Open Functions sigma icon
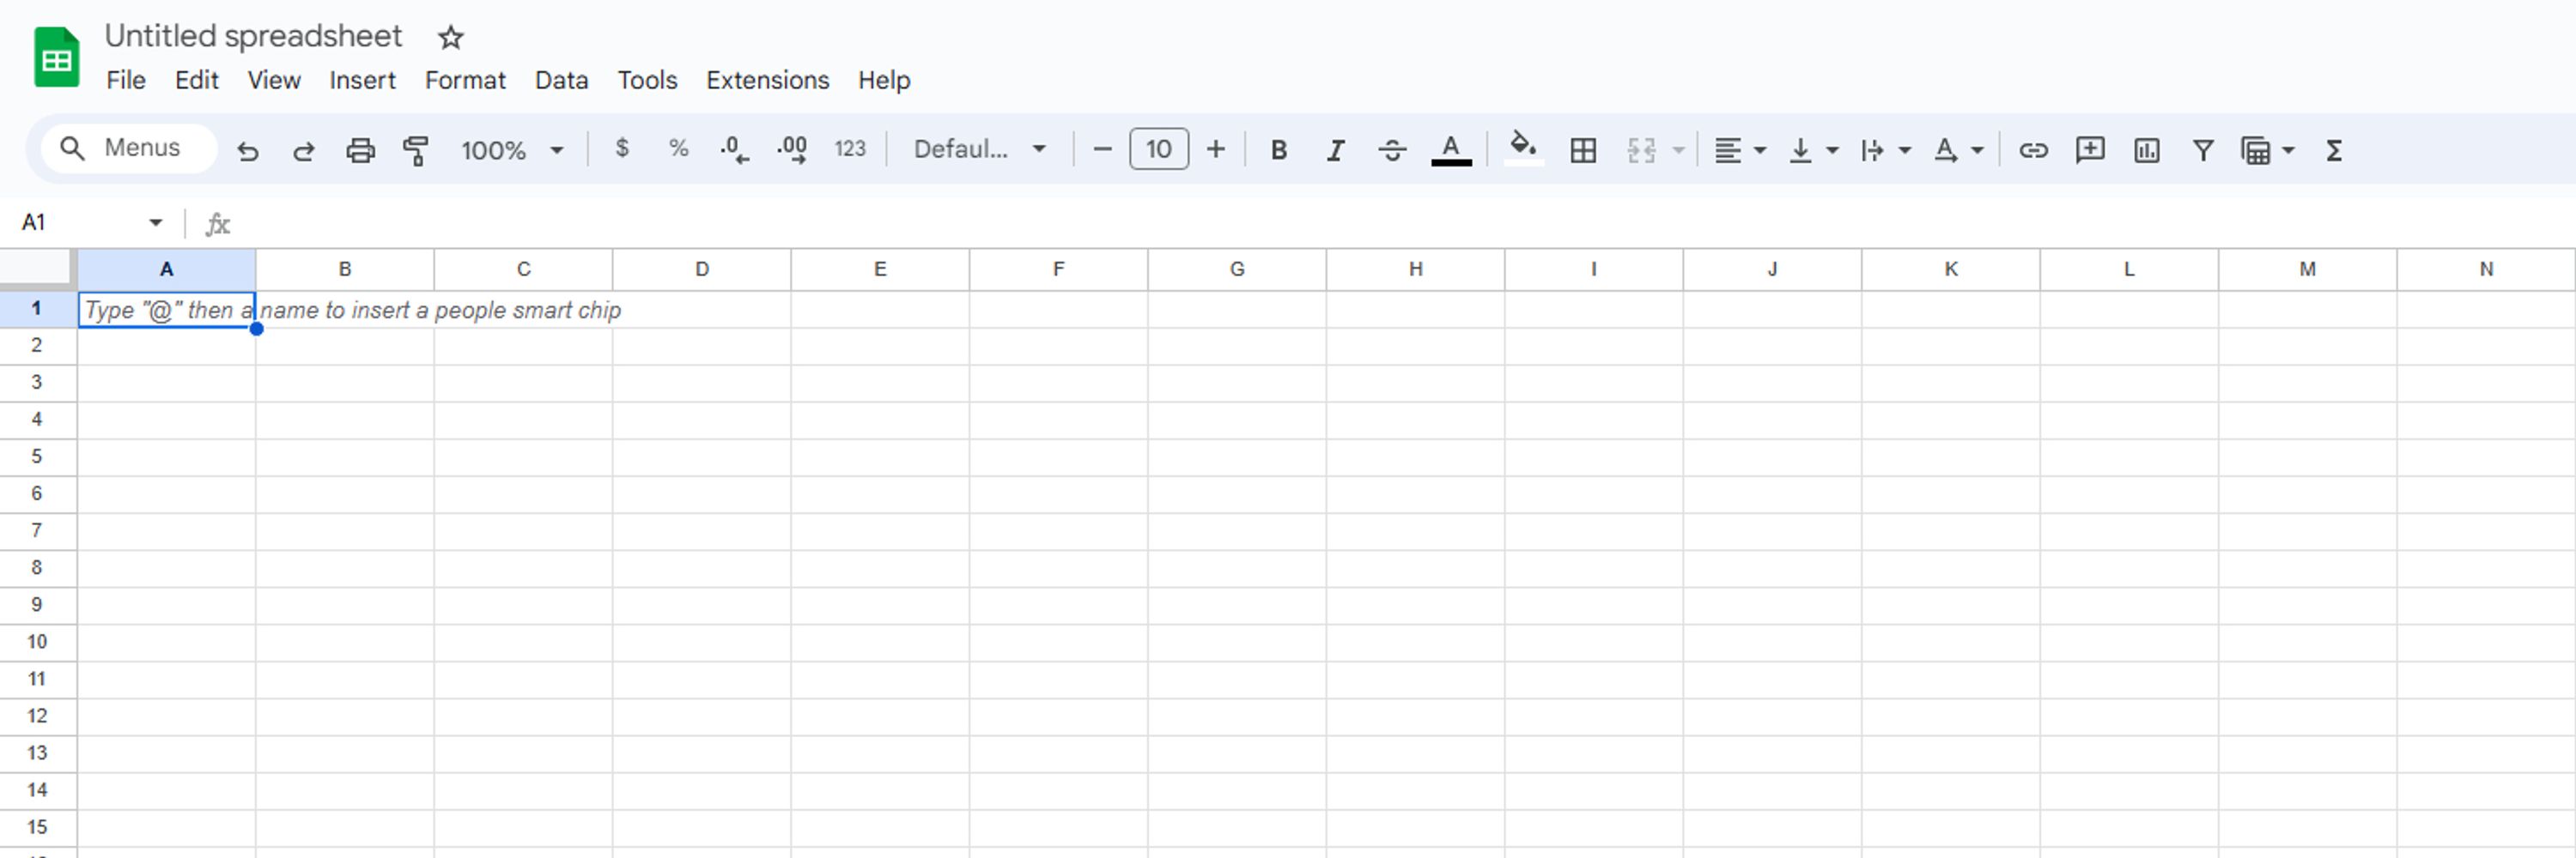Viewport: 2576px width, 858px height. (2333, 150)
